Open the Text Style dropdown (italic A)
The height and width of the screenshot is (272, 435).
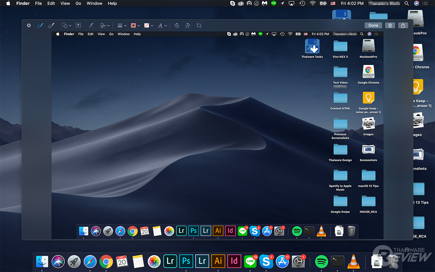[162, 26]
